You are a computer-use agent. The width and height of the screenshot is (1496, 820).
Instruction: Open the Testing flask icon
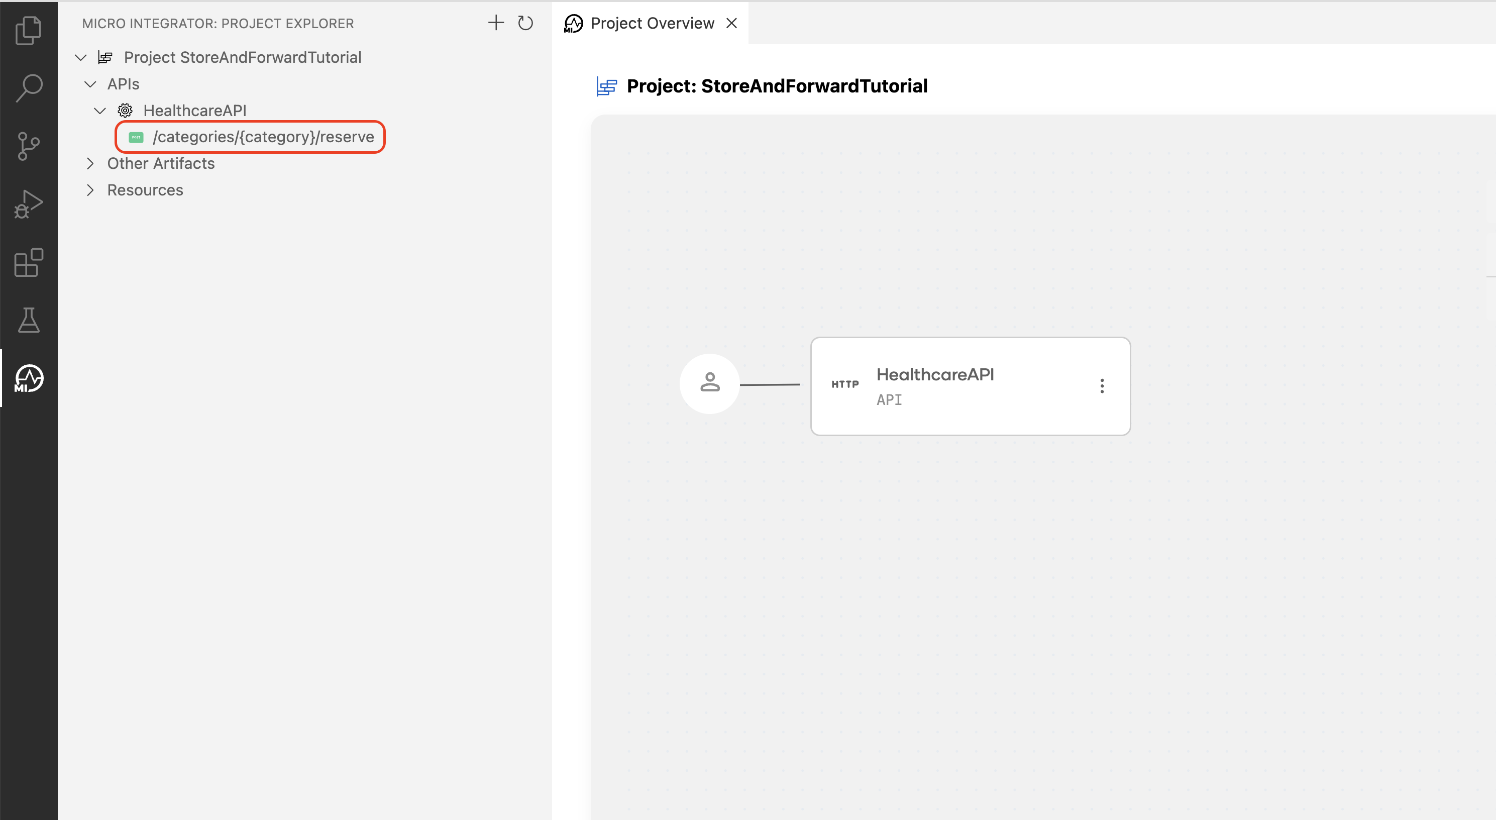[28, 320]
